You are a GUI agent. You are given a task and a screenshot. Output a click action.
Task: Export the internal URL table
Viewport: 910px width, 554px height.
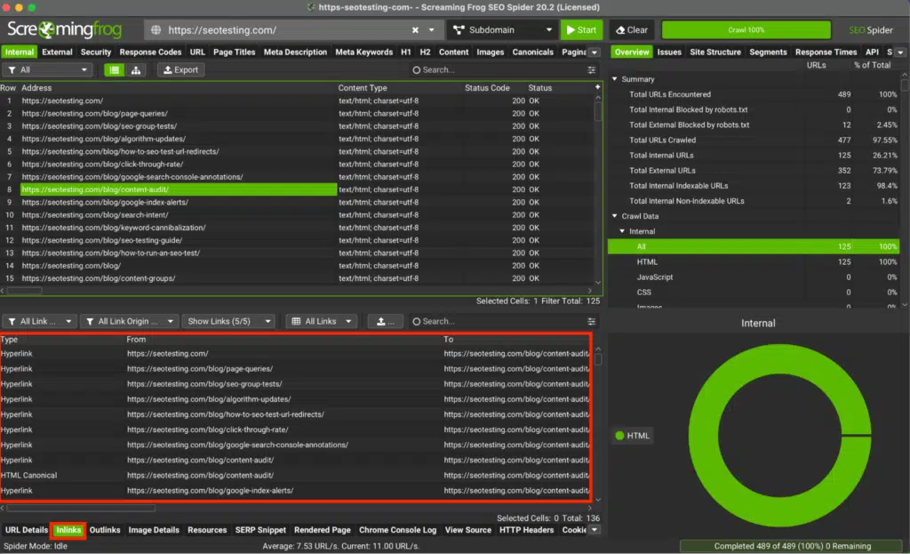[180, 69]
